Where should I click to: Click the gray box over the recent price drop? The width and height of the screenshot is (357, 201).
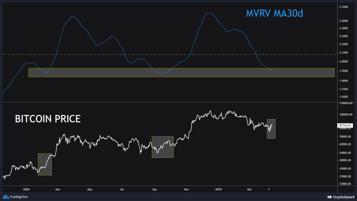271,129
